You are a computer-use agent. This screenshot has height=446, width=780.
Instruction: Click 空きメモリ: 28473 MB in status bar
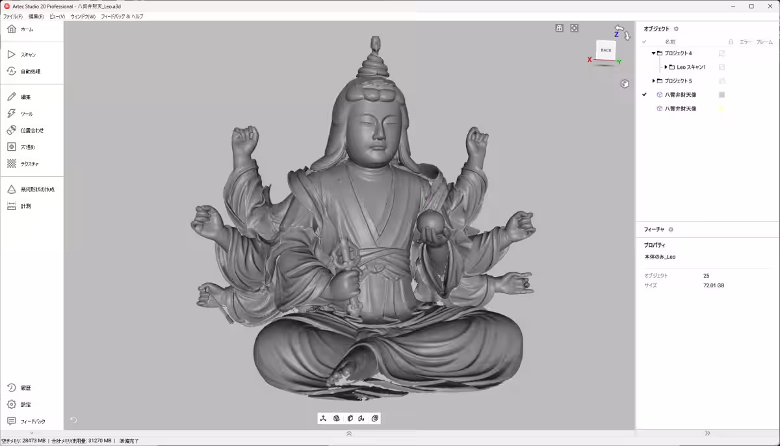[x=23, y=441]
